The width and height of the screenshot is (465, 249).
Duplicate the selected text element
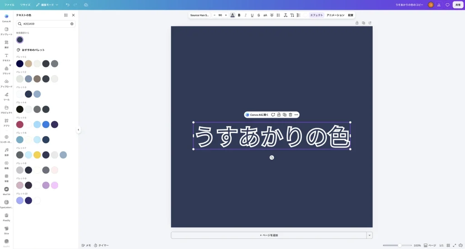coord(285,115)
